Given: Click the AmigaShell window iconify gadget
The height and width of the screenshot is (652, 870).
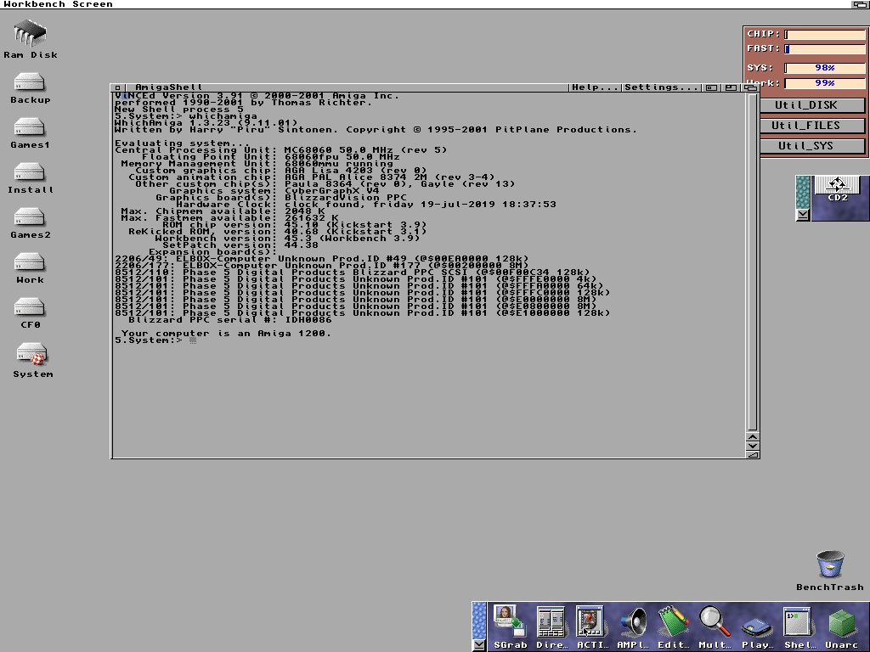Looking at the screenshot, I should pyautogui.click(x=711, y=87).
